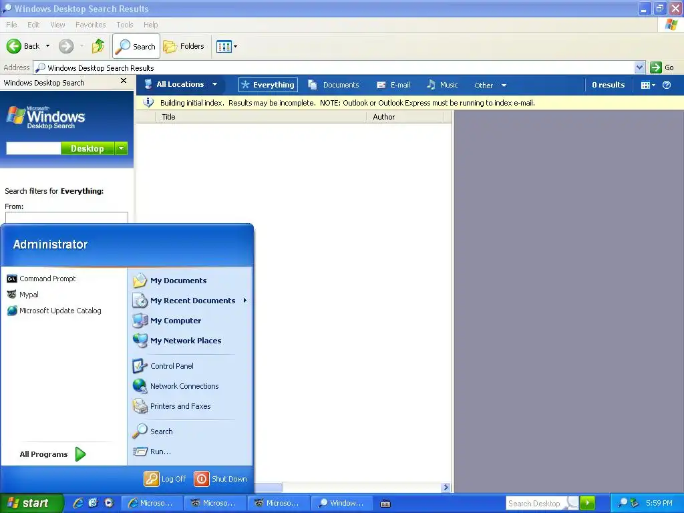Viewport: 684px width, 513px height.
Task: Switch to first Microso... Internet Explorer taskbar button
Action: (x=152, y=503)
